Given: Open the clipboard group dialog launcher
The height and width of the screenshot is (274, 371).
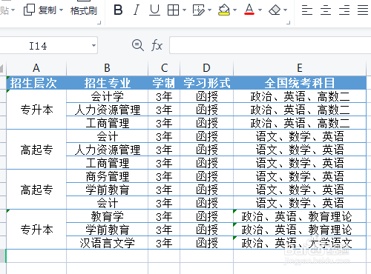Looking at the screenshot, I should click(x=99, y=23).
